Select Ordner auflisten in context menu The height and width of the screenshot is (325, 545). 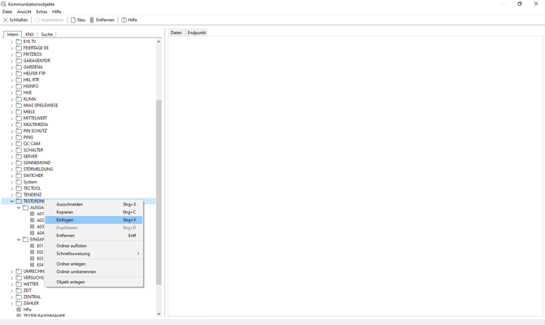(94, 246)
